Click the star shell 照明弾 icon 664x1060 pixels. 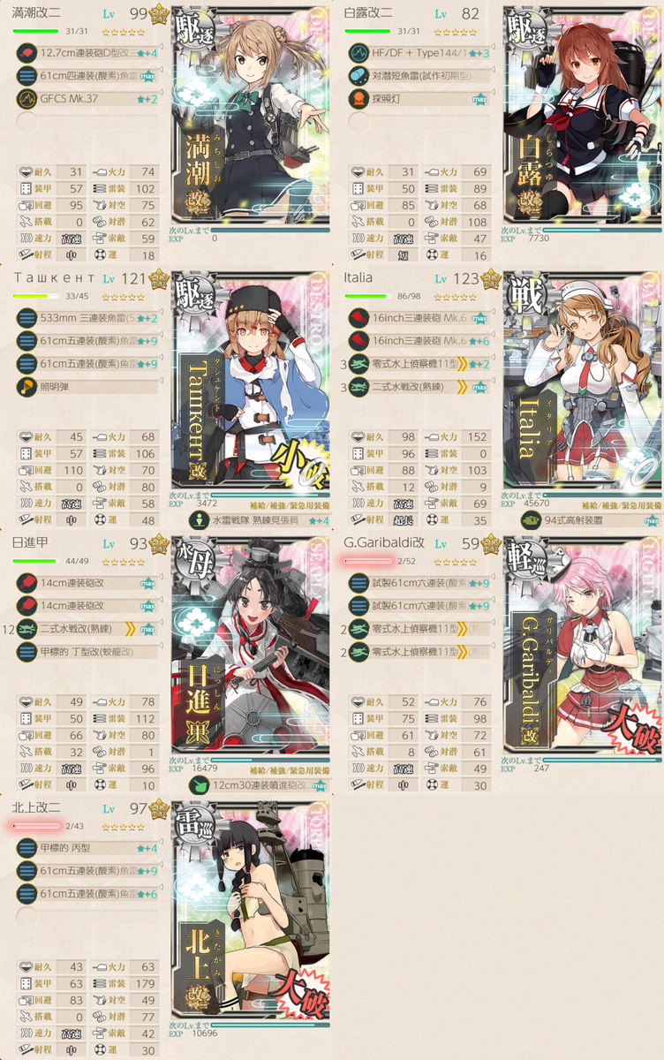click(x=26, y=387)
